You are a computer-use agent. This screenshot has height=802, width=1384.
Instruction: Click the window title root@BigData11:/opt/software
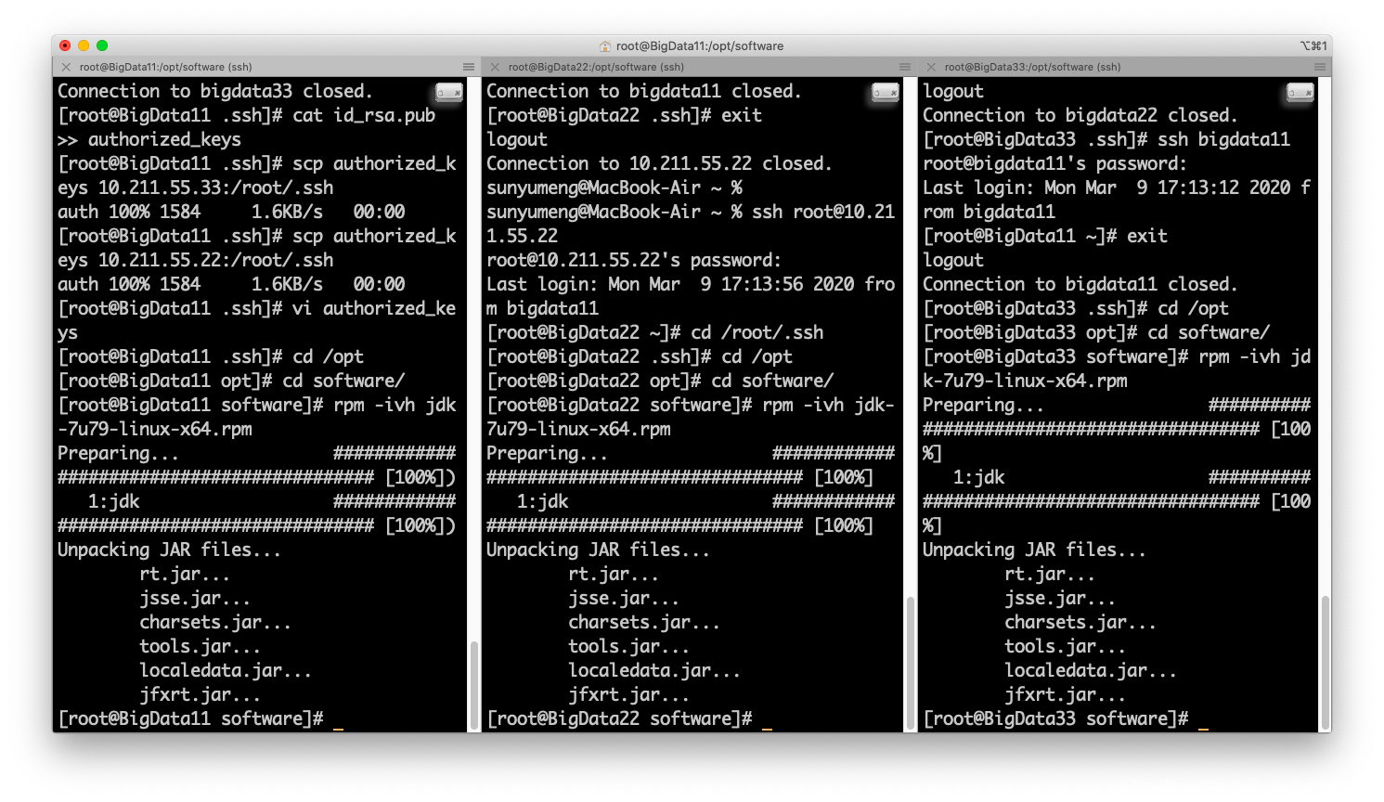(x=700, y=45)
